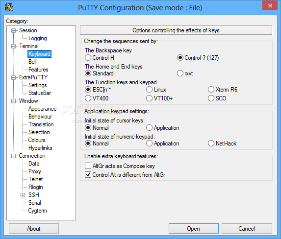Viewport: 281px width, 239px height.
Task: Select the SSH category
Action: pos(34,195)
